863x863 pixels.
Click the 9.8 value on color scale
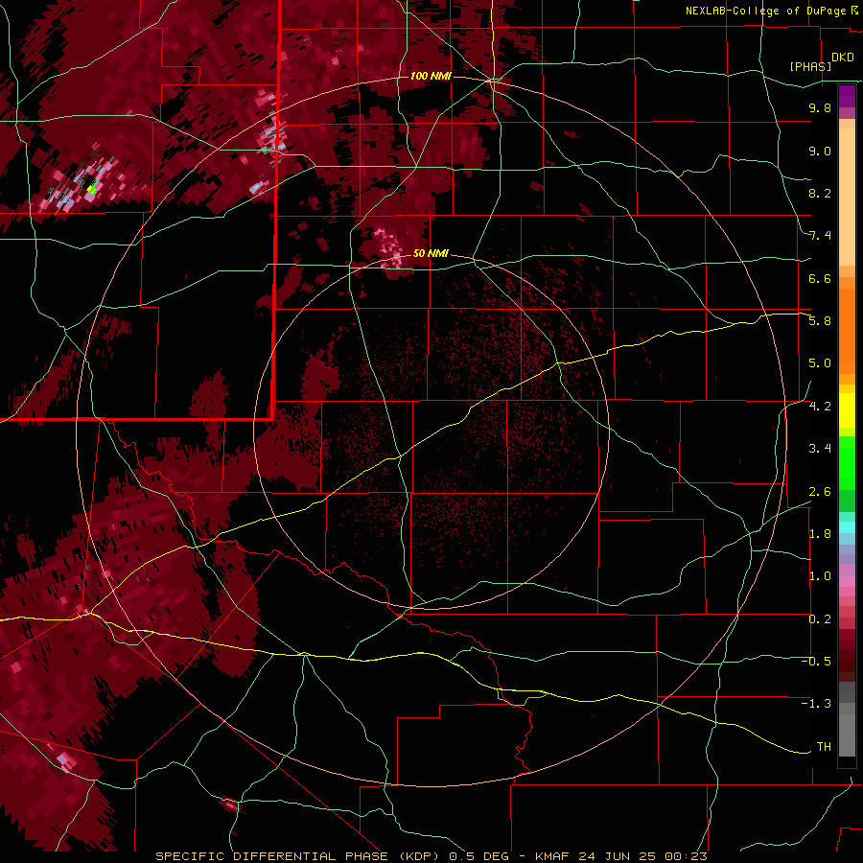click(820, 107)
